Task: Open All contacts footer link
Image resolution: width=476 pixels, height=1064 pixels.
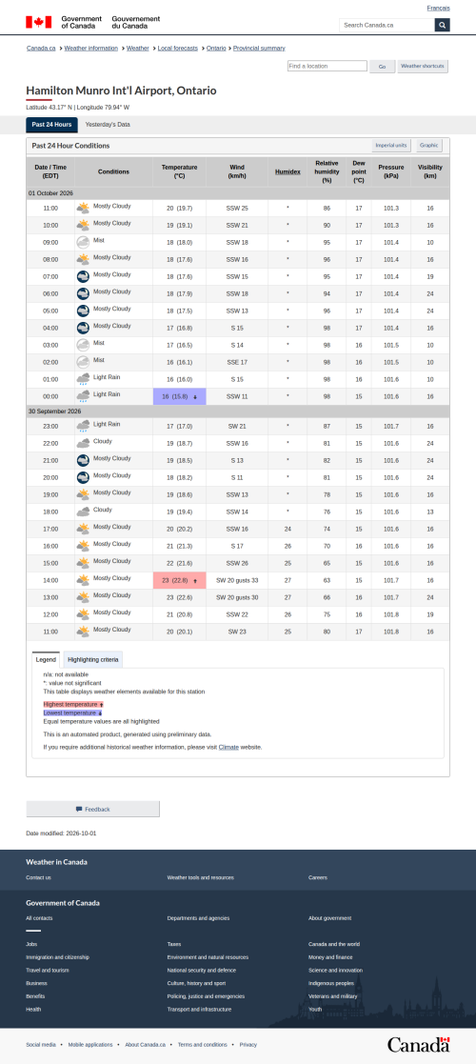Action: [39, 918]
